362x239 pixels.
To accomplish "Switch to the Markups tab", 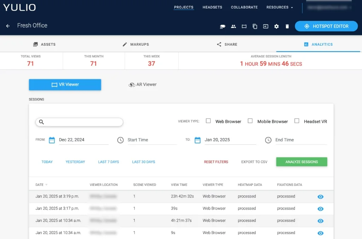I will click(x=136, y=44).
